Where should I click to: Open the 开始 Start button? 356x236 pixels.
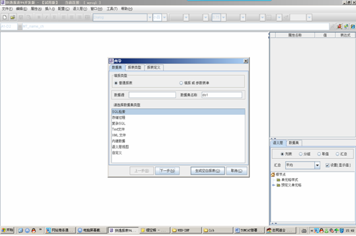coord(8,230)
